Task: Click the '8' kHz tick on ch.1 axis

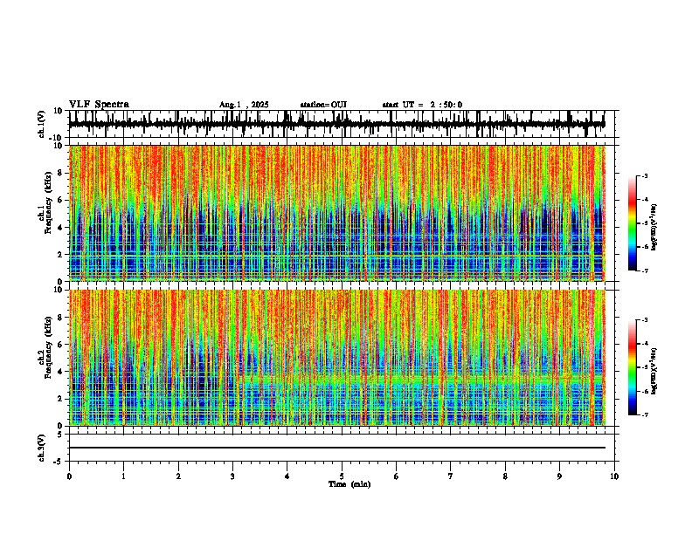Action: pos(61,173)
